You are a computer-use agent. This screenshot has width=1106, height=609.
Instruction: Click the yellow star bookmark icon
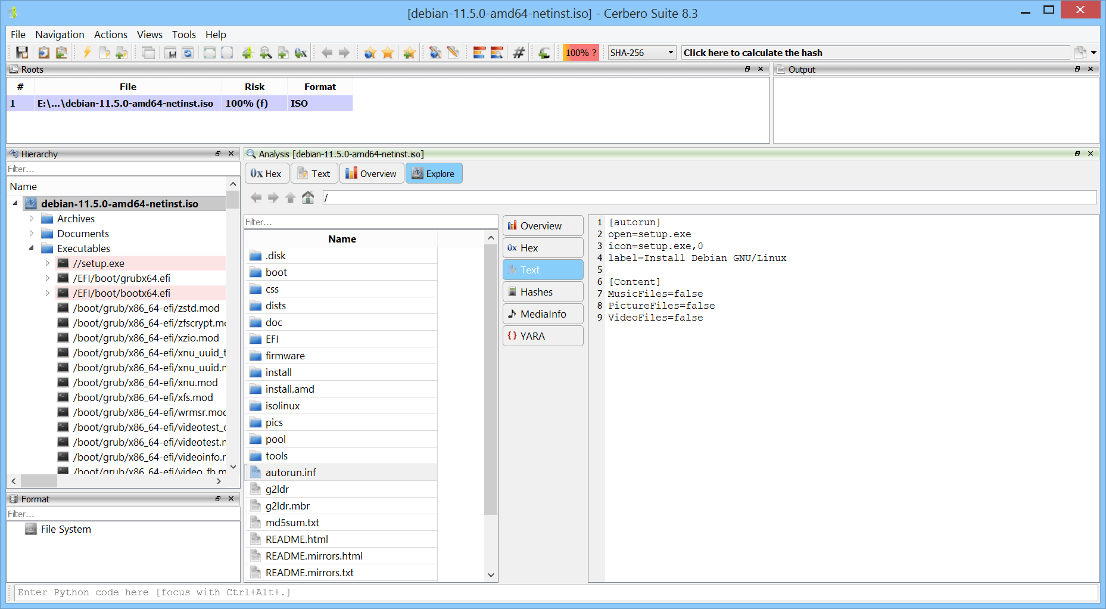(388, 52)
